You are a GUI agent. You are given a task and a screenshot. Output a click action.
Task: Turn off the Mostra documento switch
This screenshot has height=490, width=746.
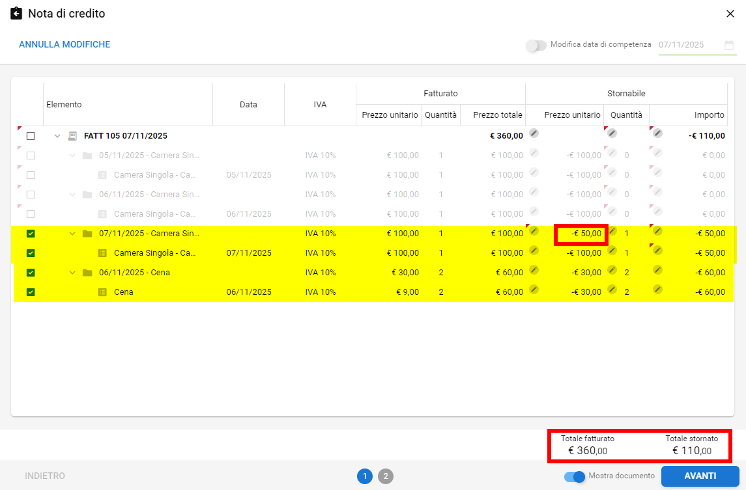(x=574, y=476)
